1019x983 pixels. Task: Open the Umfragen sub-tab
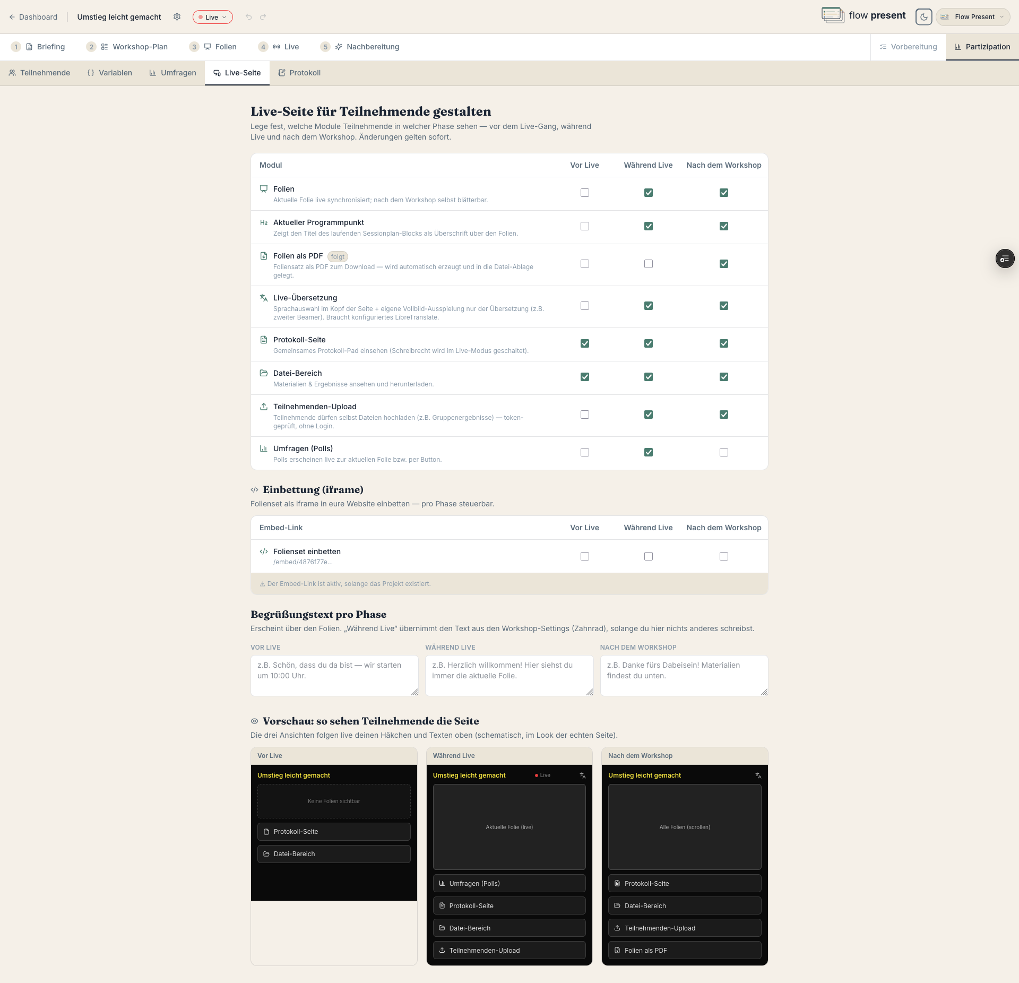(172, 73)
